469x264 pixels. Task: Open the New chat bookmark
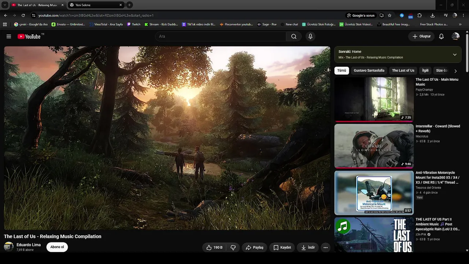click(x=289, y=24)
